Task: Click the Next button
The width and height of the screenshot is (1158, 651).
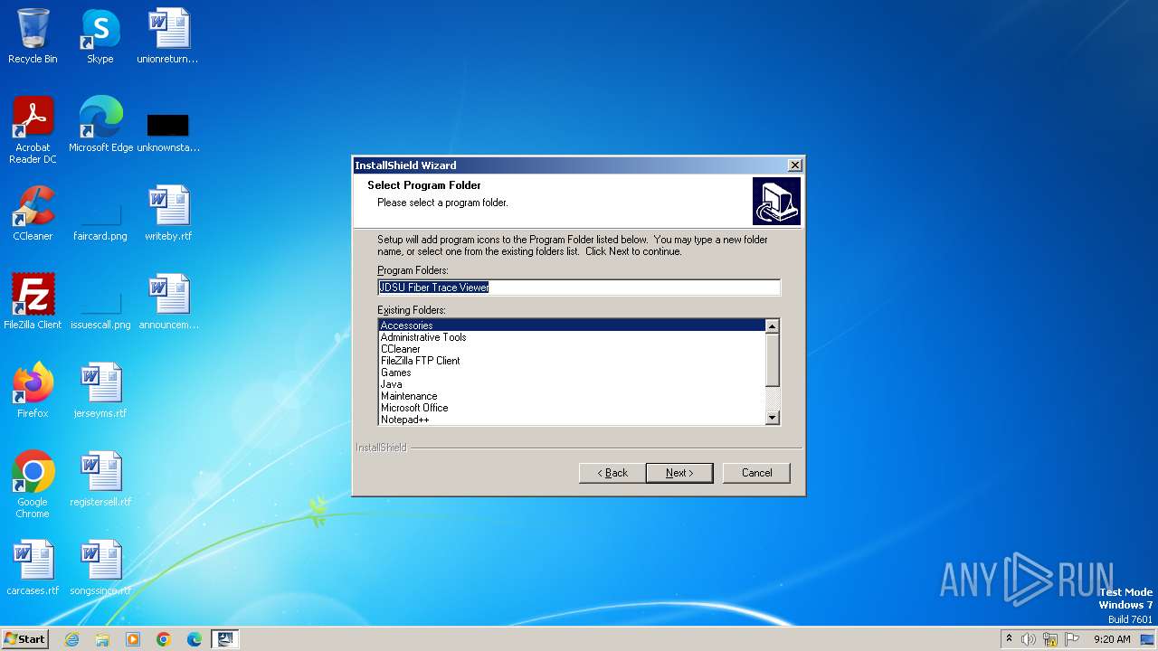Action: click(x=679, y=473)
